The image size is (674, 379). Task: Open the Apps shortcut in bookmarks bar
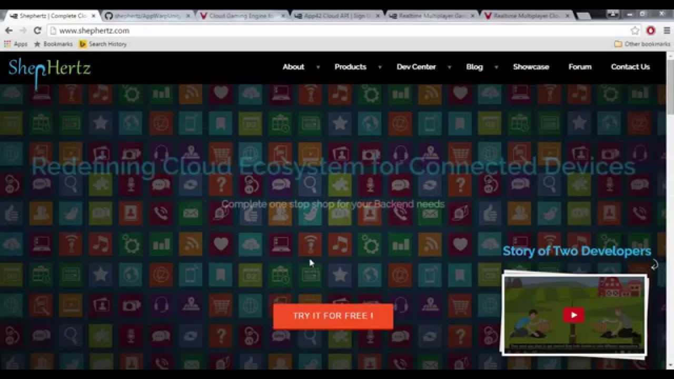[16, 44]
